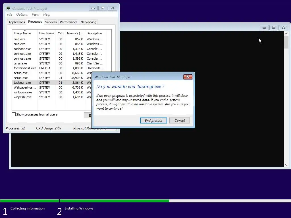Close the console window behind
This screenshot has height=218, width=291.
283,28
